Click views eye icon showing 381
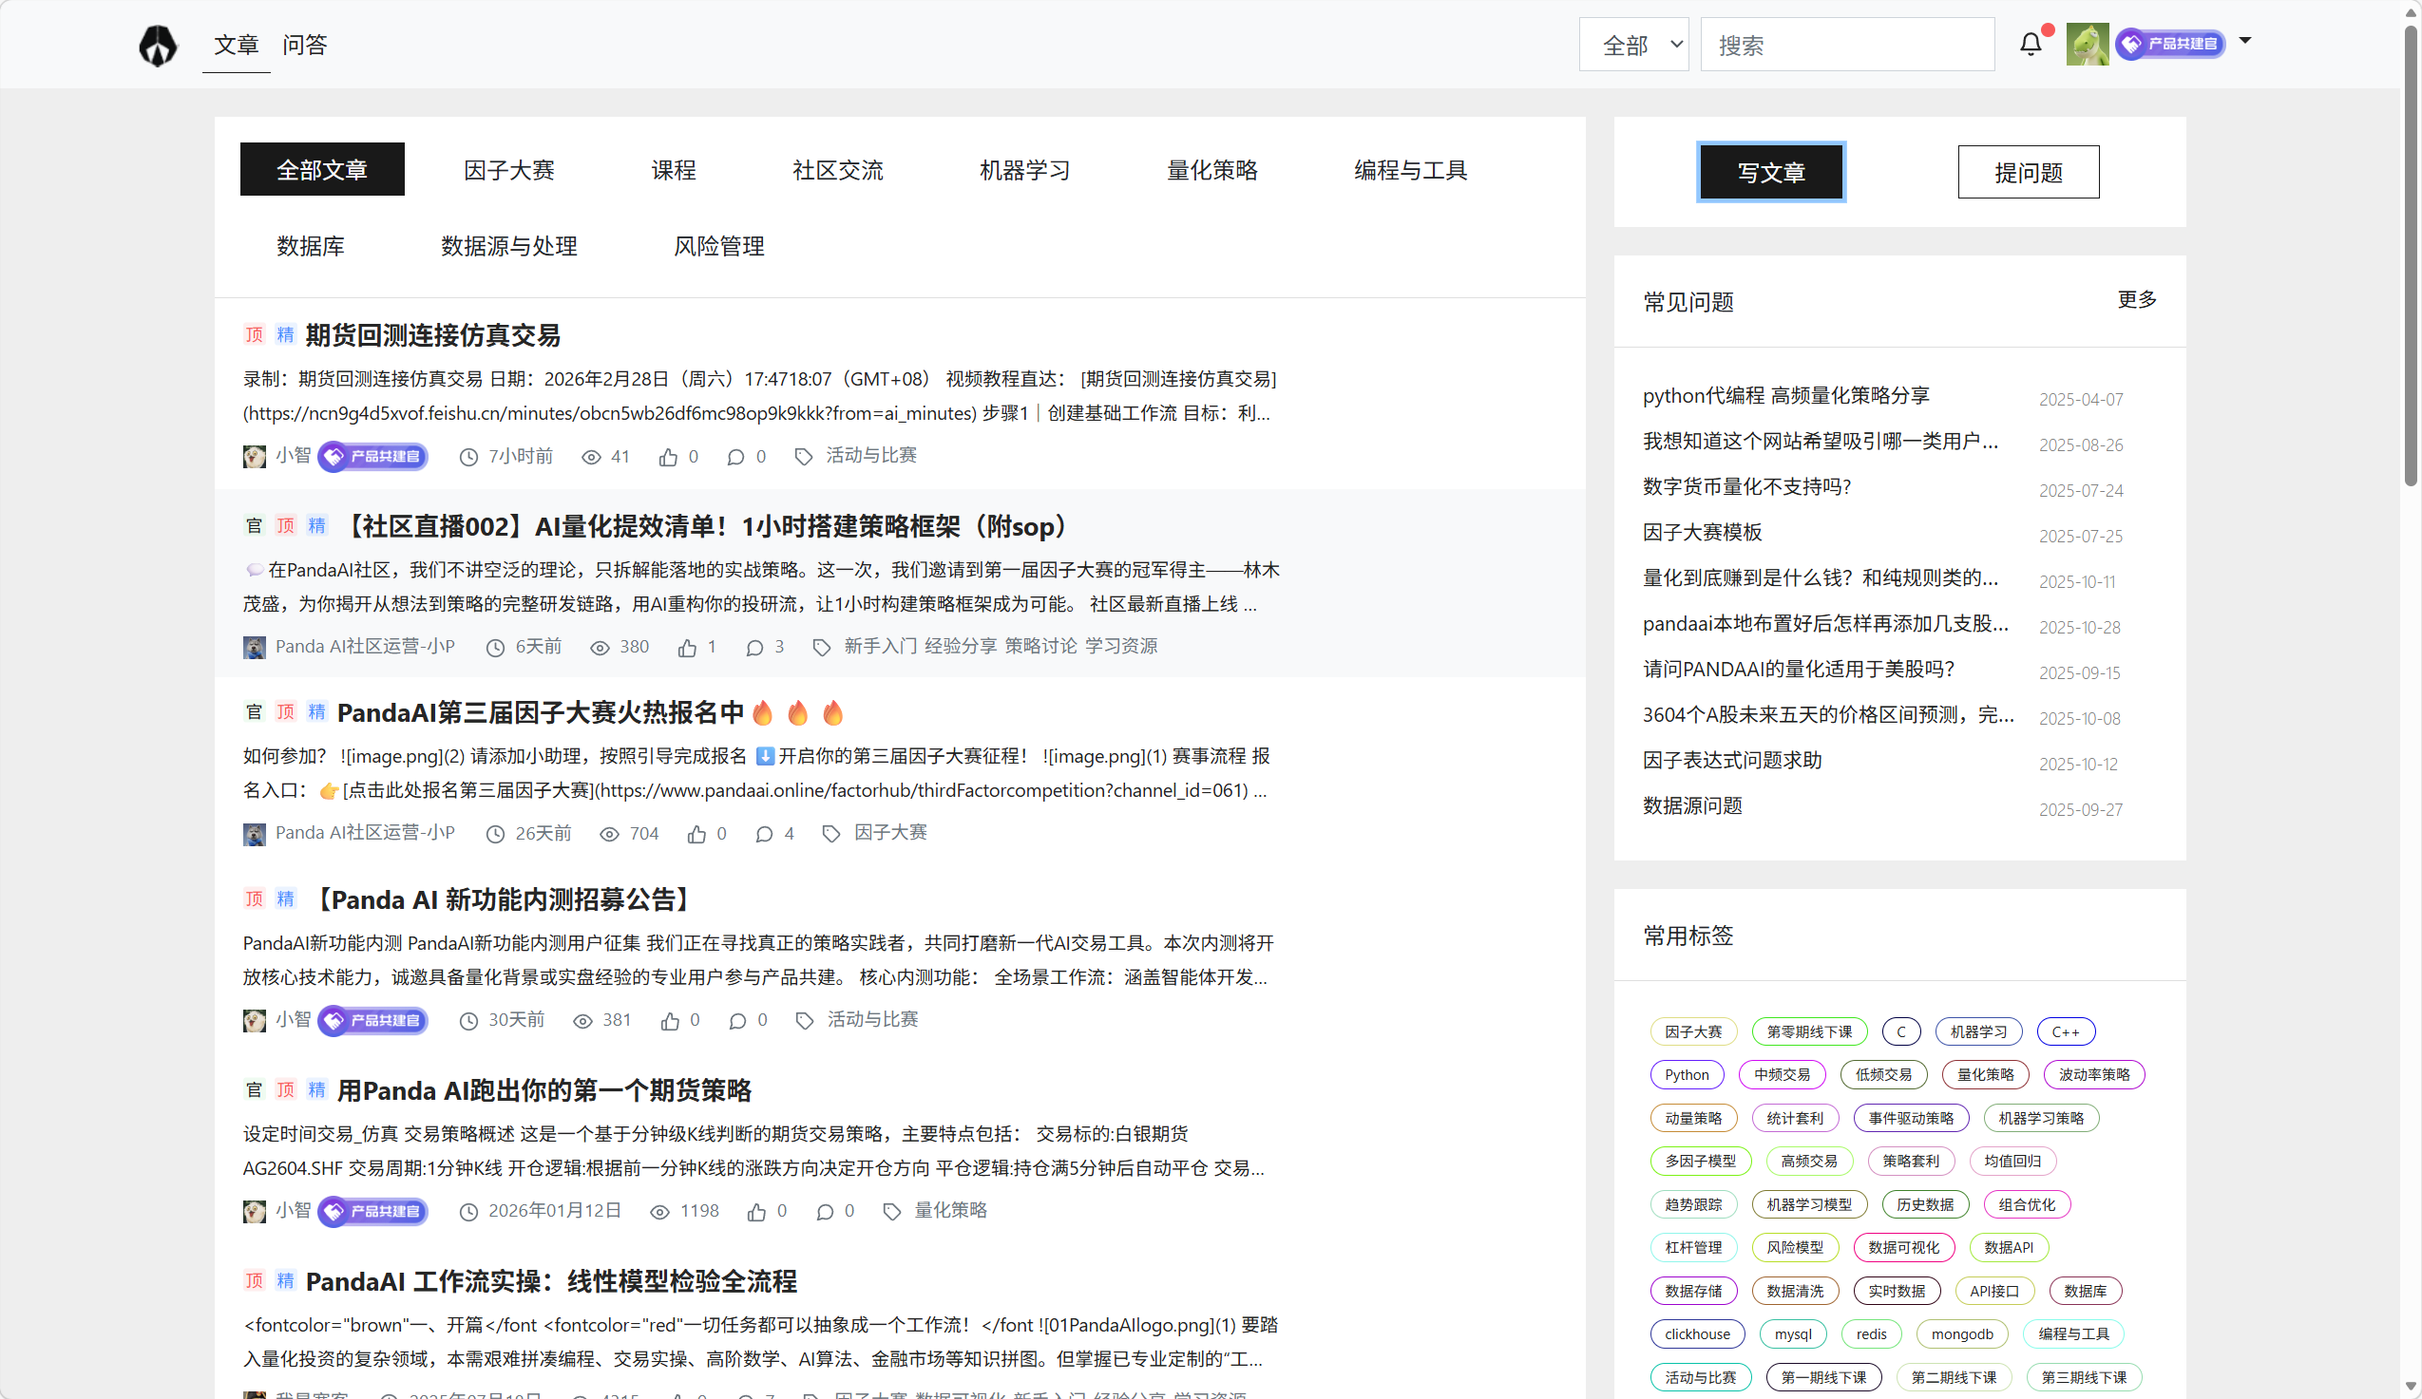Viewport: 2422px width, 1399px height. 582,1021
